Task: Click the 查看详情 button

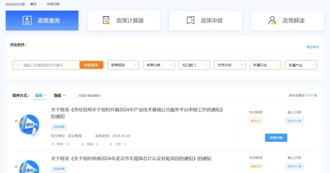Action: pos(276,138)
